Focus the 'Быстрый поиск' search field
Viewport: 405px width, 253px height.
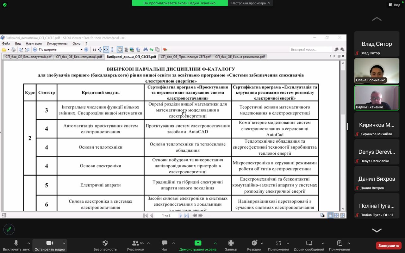310,50
